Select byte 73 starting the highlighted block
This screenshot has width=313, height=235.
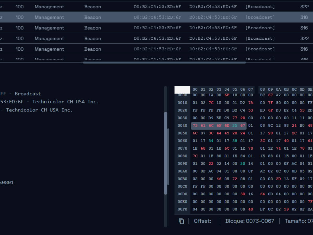tap(195, 126)
